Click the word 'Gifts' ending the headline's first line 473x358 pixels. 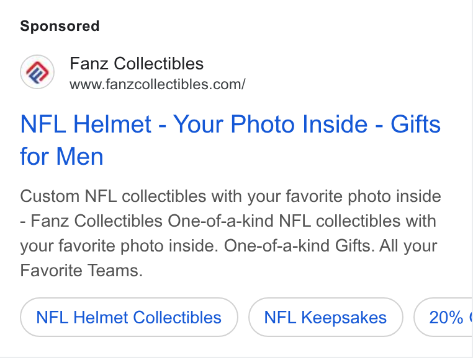tap(416, 124)
